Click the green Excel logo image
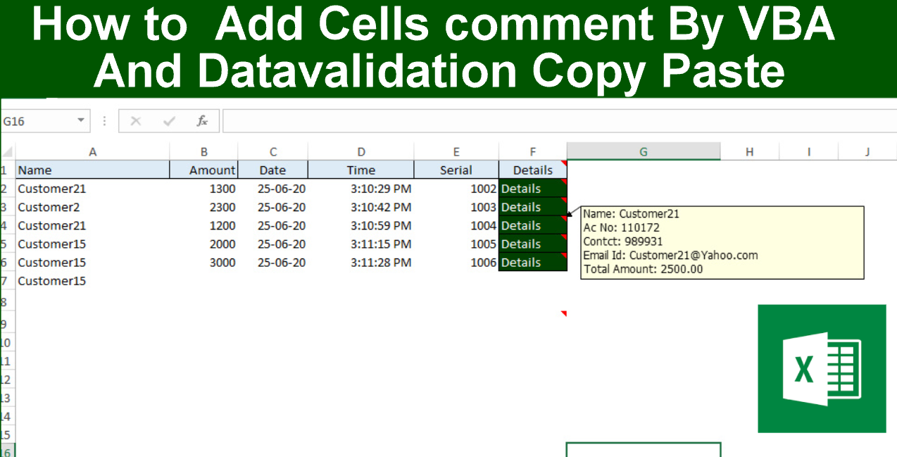This screenshot has height=457, width=897. [822, 368]
